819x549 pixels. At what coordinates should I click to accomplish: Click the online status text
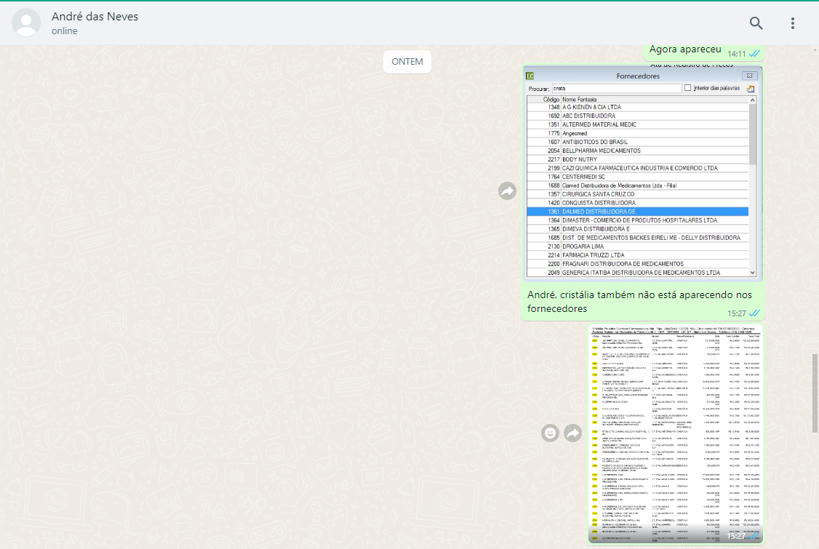(x=64, y=31)
